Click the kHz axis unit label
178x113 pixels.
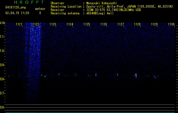click(3, 23)
